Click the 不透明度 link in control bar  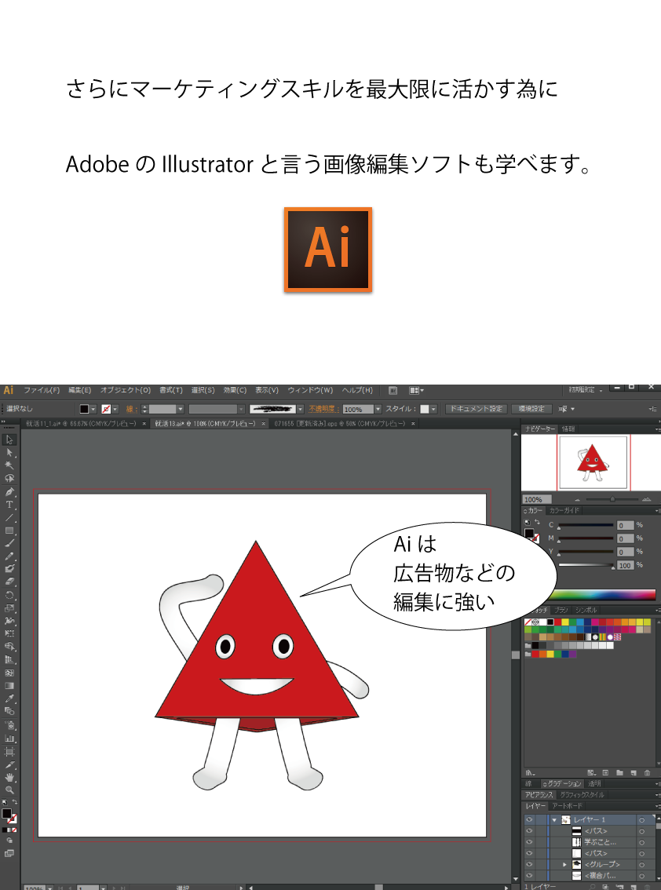(x=322, y=409)
